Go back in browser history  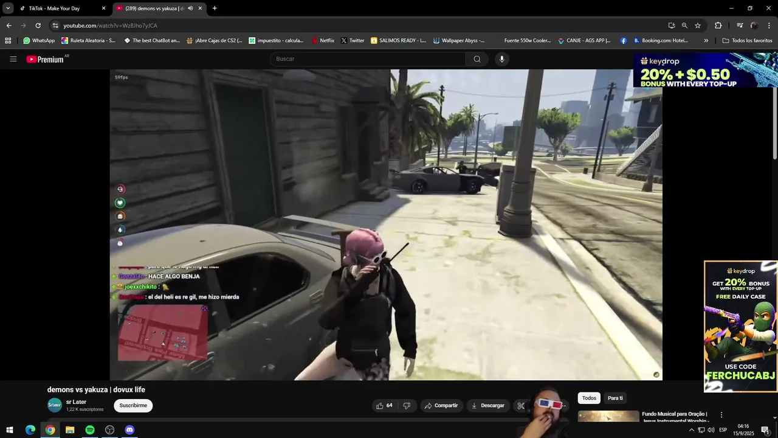pos(9,26)
